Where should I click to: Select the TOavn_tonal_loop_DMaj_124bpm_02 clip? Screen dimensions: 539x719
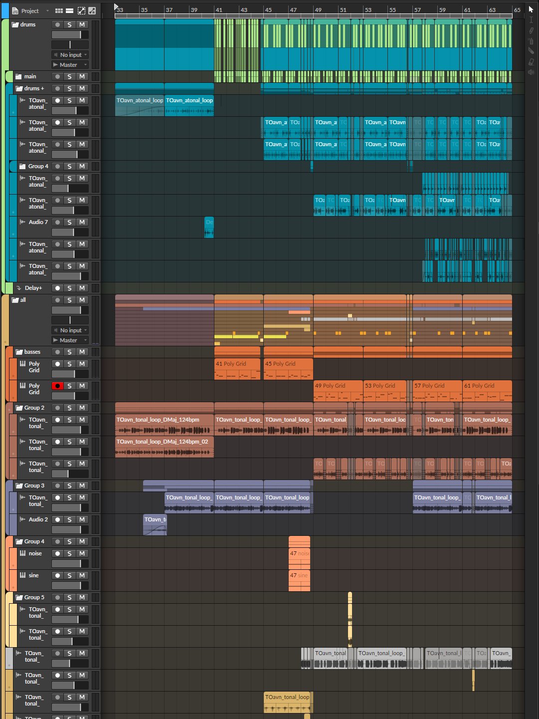(x=164, y=447)
